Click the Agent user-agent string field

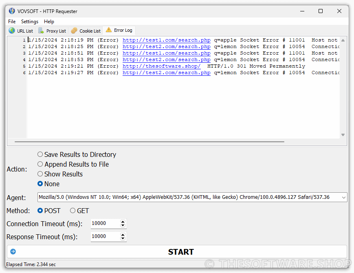click(x=189, y=197)
